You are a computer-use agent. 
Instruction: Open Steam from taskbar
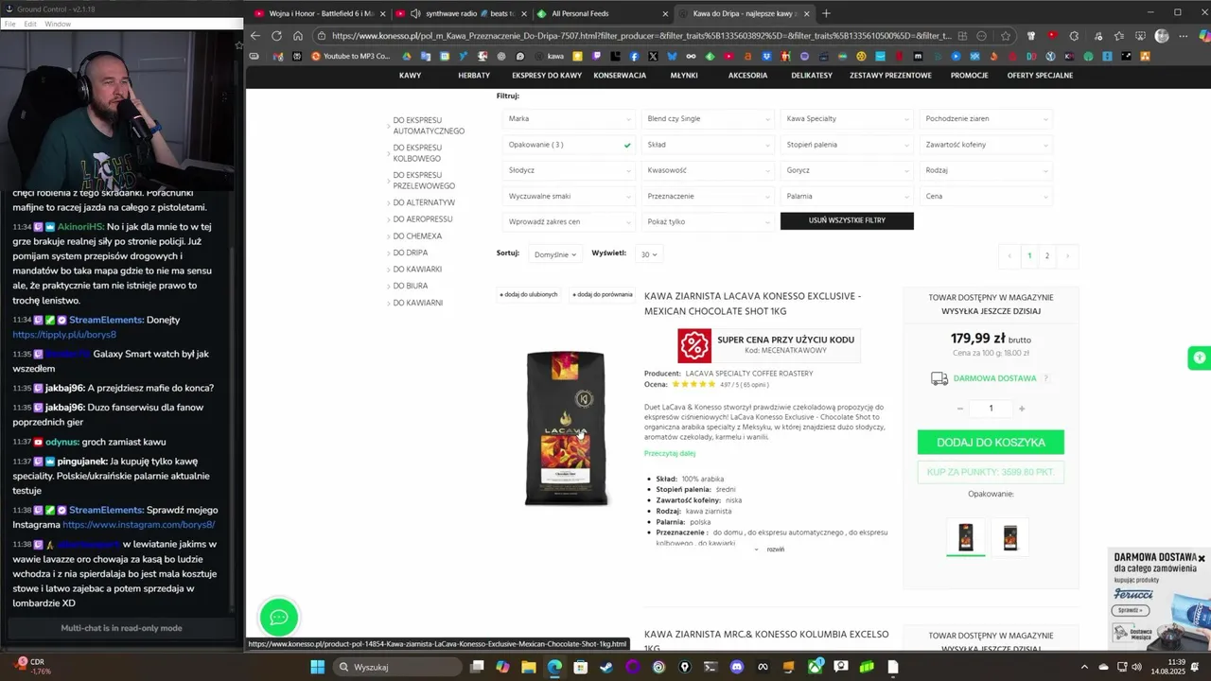[x=606, y=667]
